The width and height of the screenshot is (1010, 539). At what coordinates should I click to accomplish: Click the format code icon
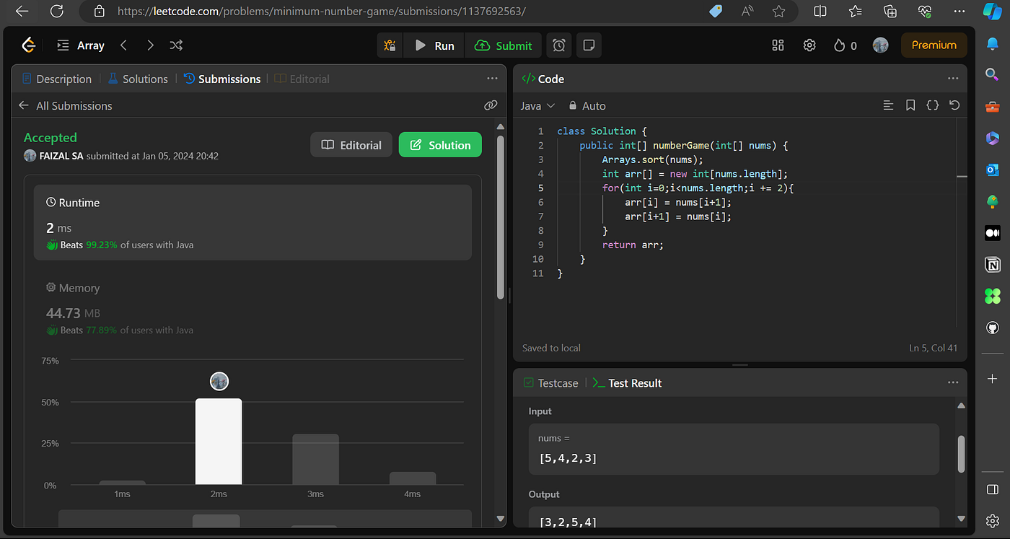(x=888, y=105)
